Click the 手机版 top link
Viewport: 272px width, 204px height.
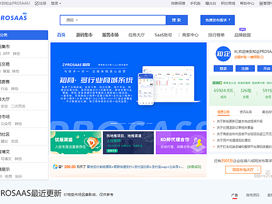[195, 3]
